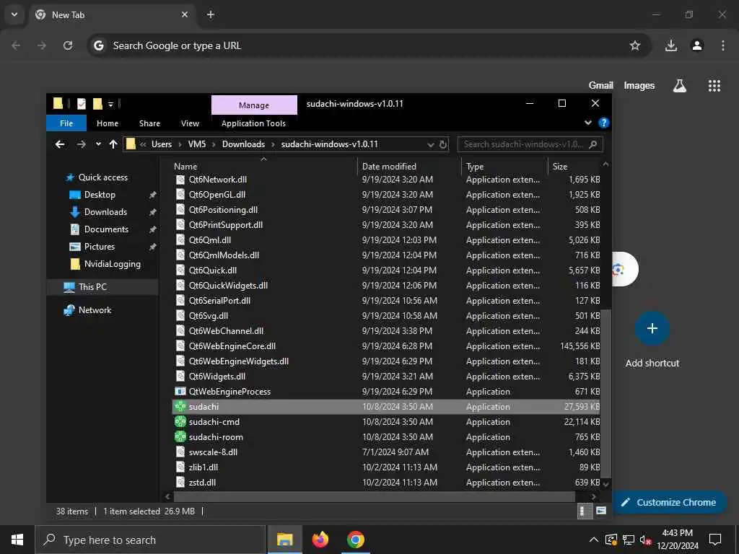Expand the File Explorer ribbon
Image resolution: width=739 pixels, height=554 pixels.
point(588,123)
